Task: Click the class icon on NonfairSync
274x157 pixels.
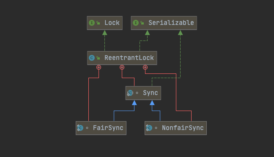Action: point(149,128)
